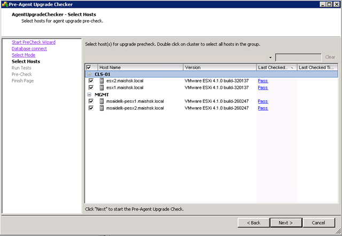The height and width of the screenshot is (236, 342).
Task: Click into the host filter text field
Action: (x=298, y=58)
